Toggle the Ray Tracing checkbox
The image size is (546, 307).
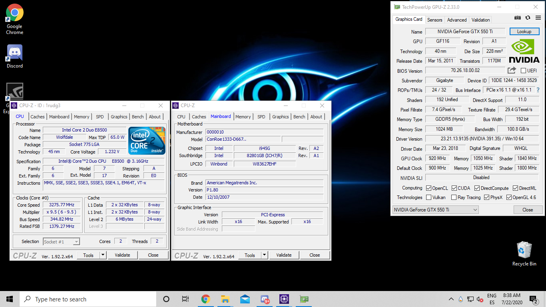point(454,197)
